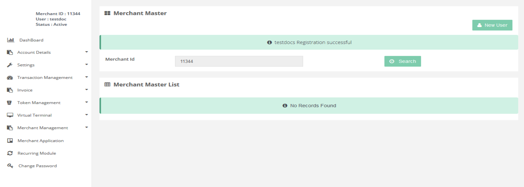524x187 pixels.
Task: Expand the Invoice submenu arrow
Action: (86, 90)
